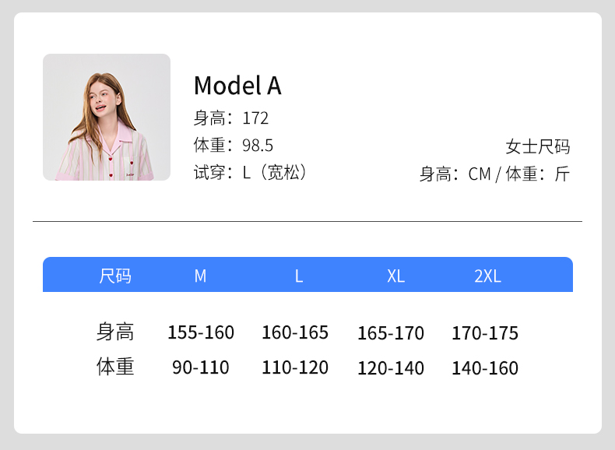Click the CM / 斤 units note
This screenshot has height=450, width=615.
tap(494, 174)
